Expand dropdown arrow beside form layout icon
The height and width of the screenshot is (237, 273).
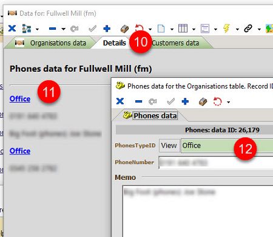[x=215, y=29]
